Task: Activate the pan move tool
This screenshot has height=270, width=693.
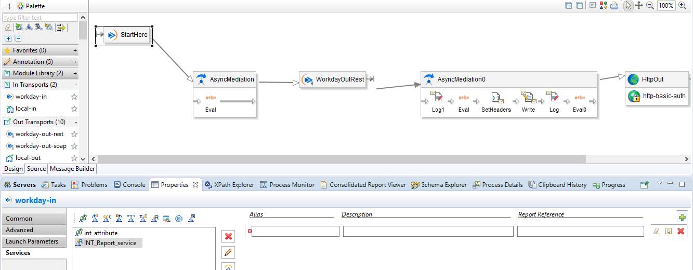Action: [639, 6]
